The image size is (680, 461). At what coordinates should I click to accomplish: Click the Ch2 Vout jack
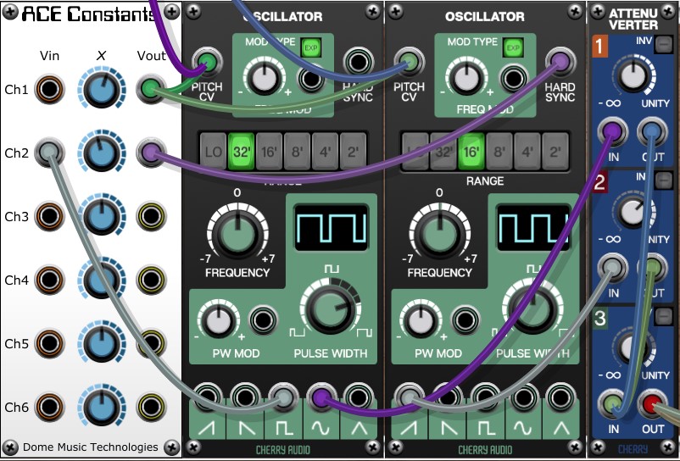(x=150, y=153)
